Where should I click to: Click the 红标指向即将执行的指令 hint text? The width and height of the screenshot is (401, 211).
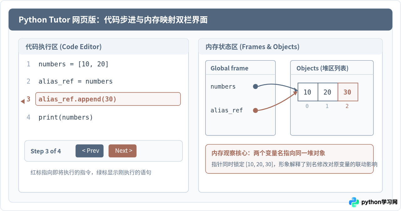(91, 172)
